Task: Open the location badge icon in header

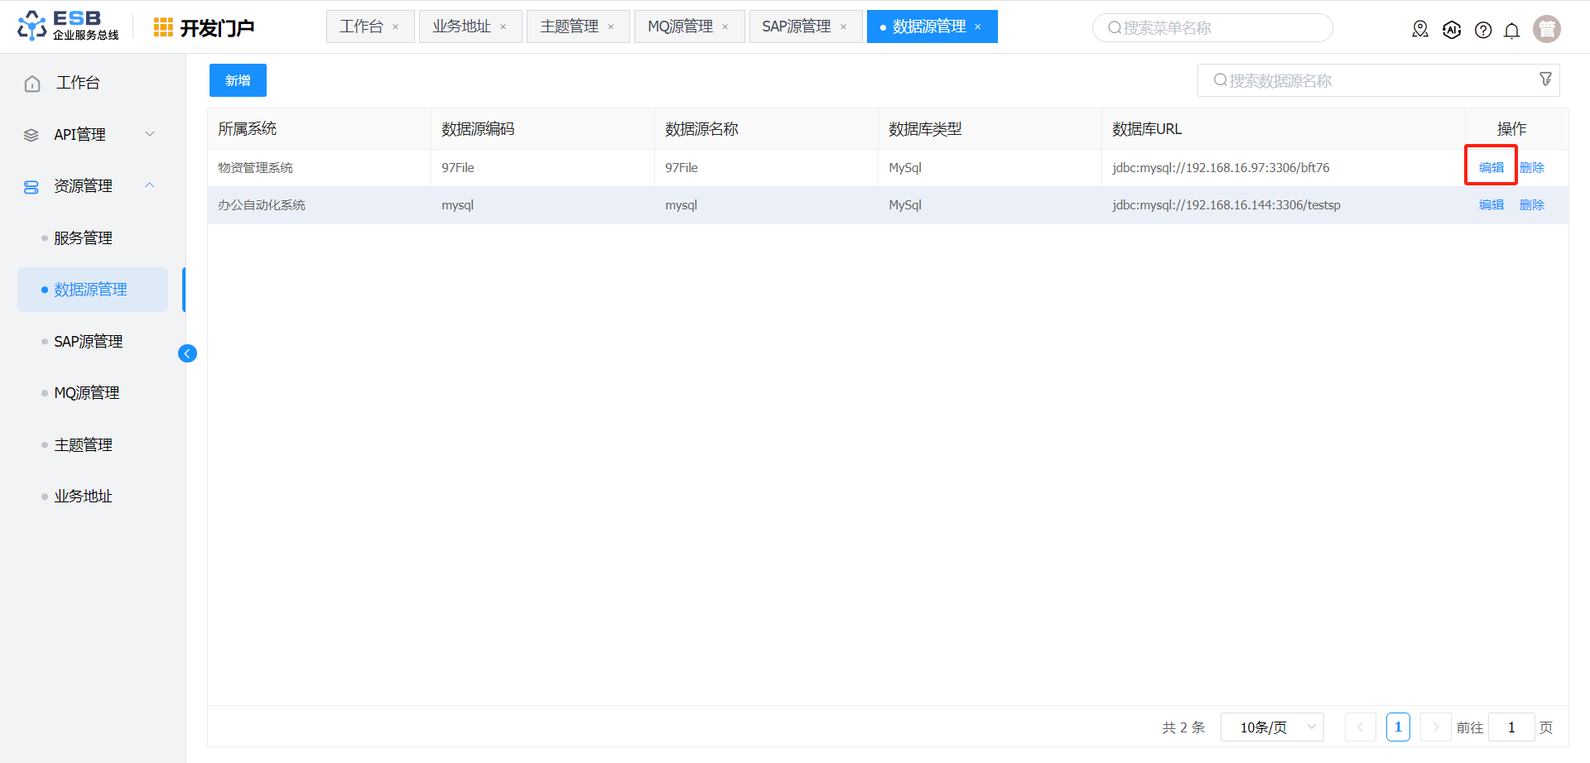Action: click(1419, 30)
